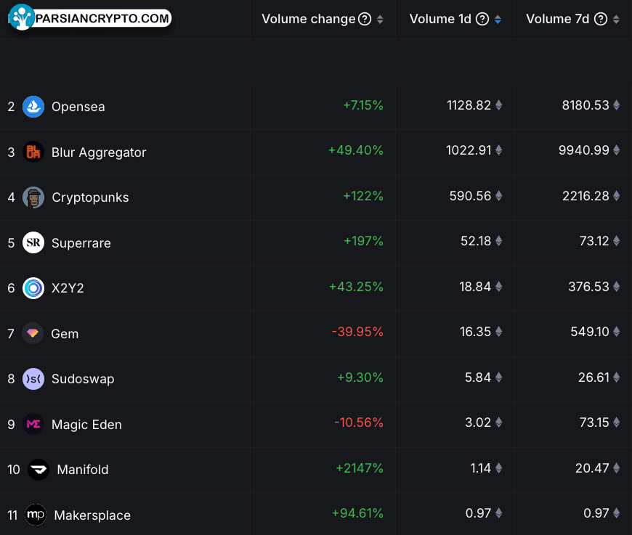
Task: Open the Sudoswap marketplace link
Action: coord(83,379)
